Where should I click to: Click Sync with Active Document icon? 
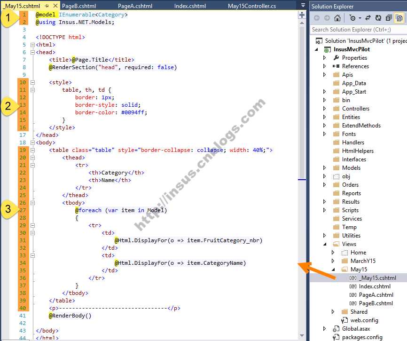click(x=368, y=18)
